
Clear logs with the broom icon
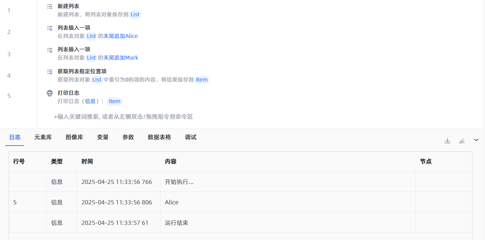tap(462, 141)
